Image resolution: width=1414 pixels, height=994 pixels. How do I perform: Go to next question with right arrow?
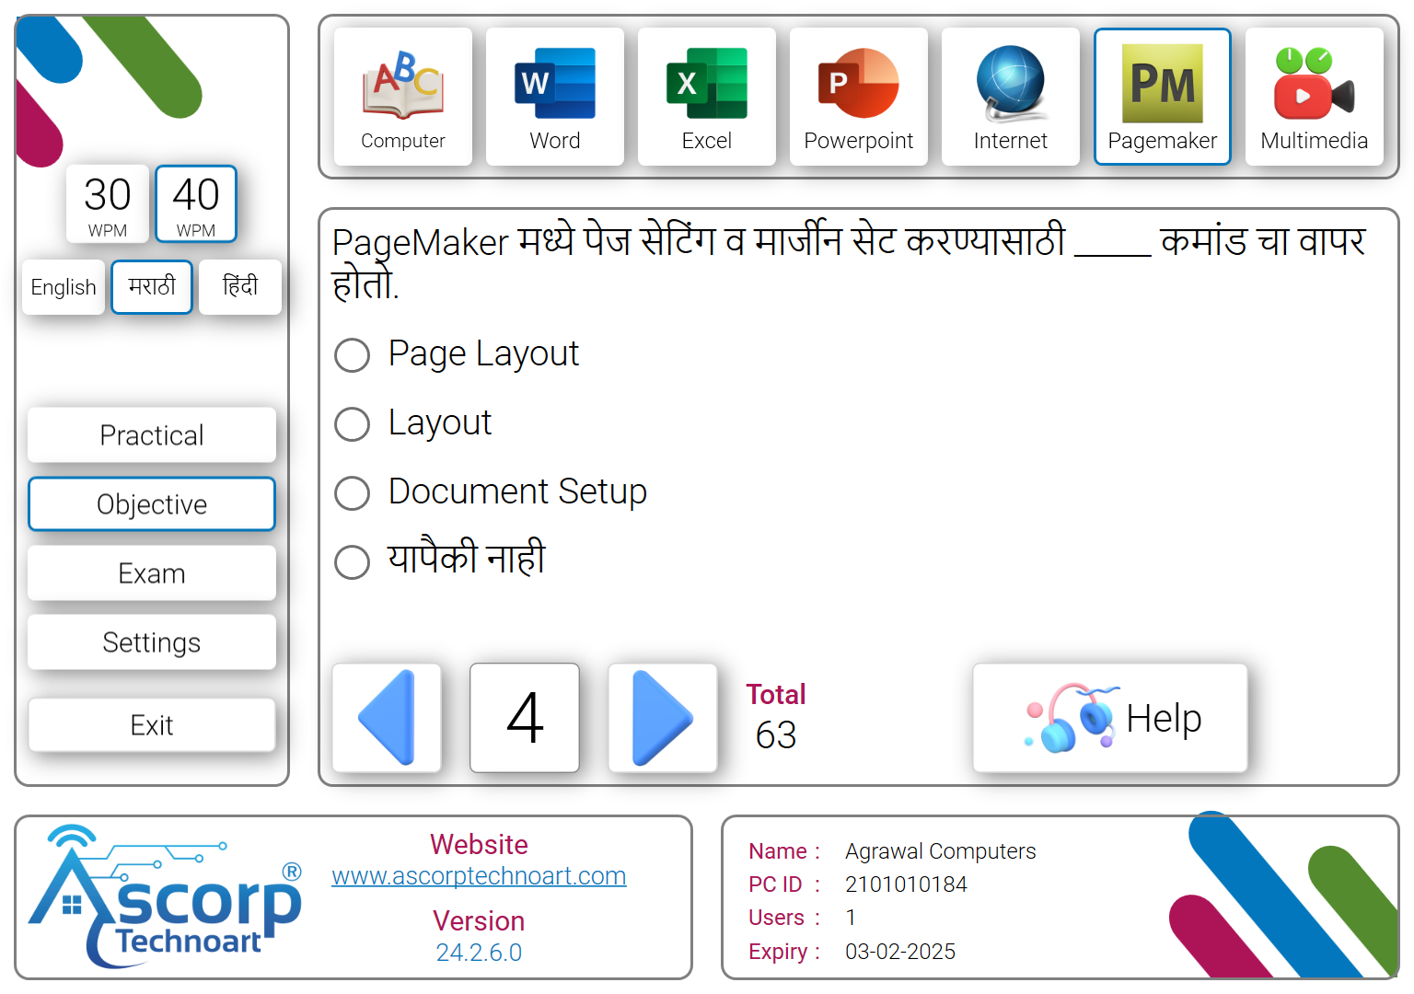[x=663, y=718]
